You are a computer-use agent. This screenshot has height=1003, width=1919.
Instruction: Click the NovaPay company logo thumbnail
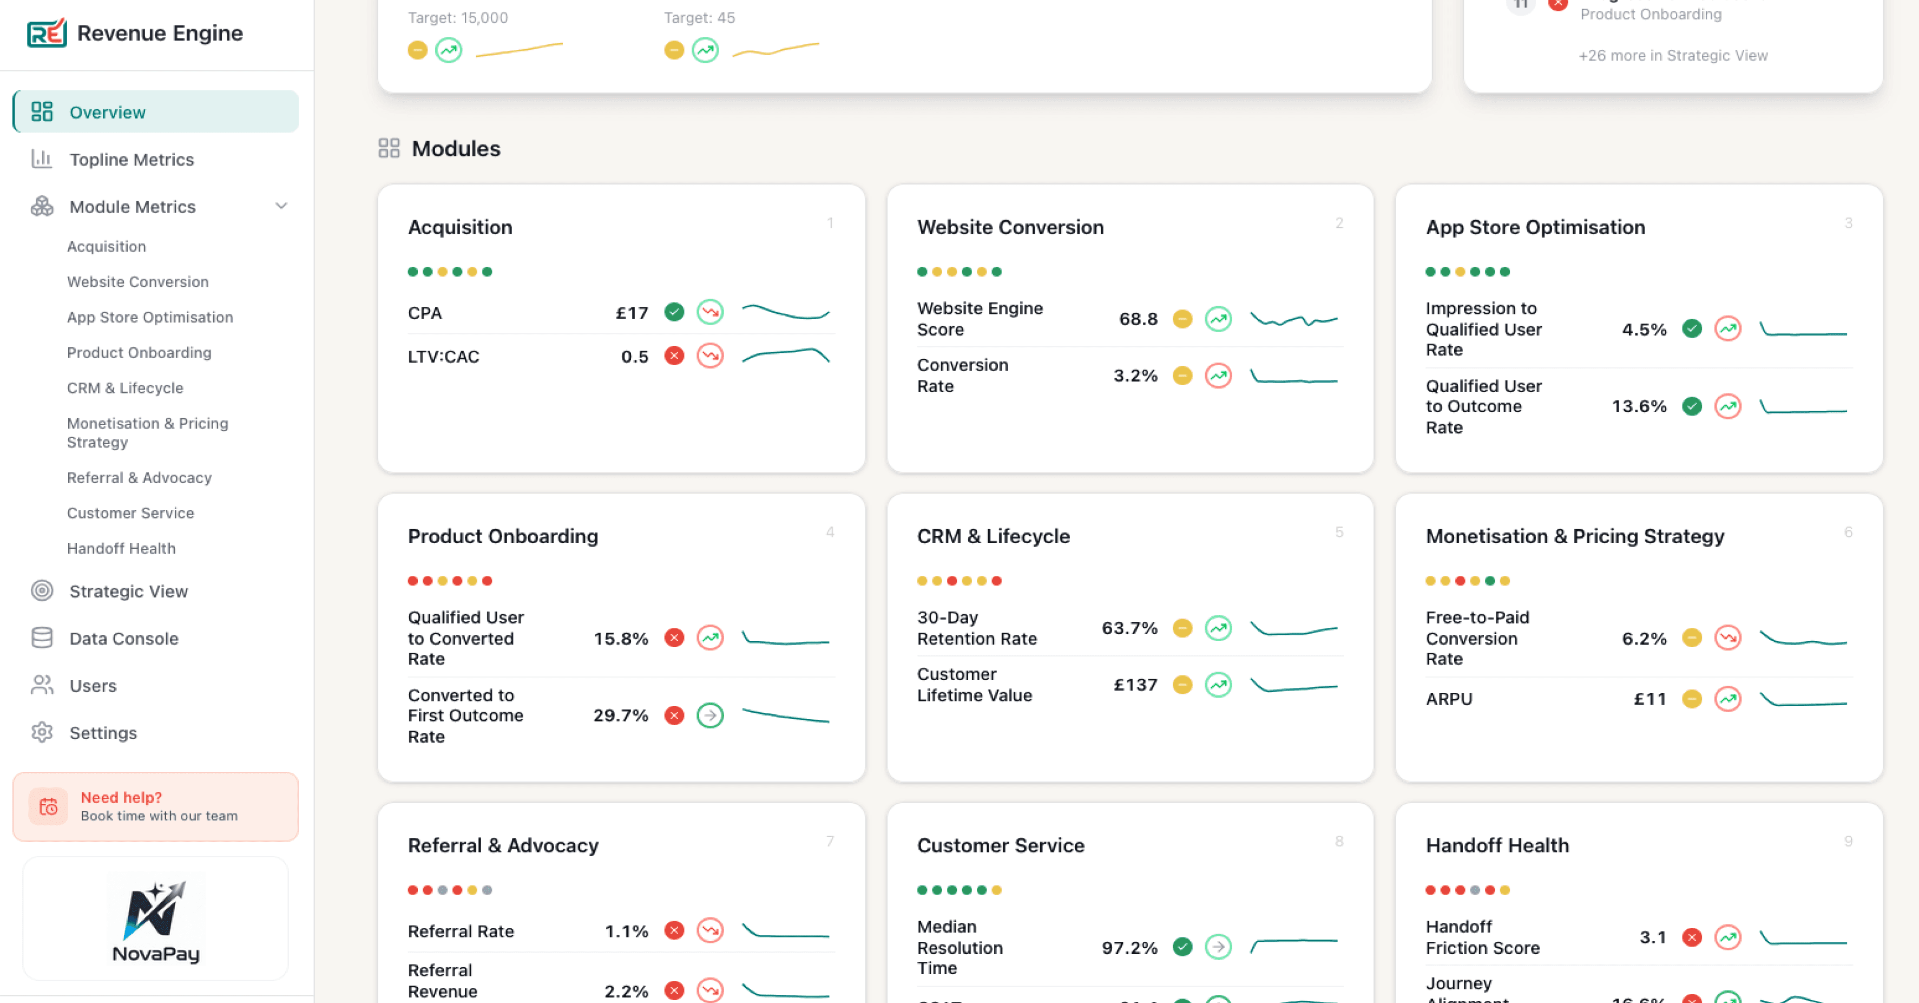pos(155,918)
